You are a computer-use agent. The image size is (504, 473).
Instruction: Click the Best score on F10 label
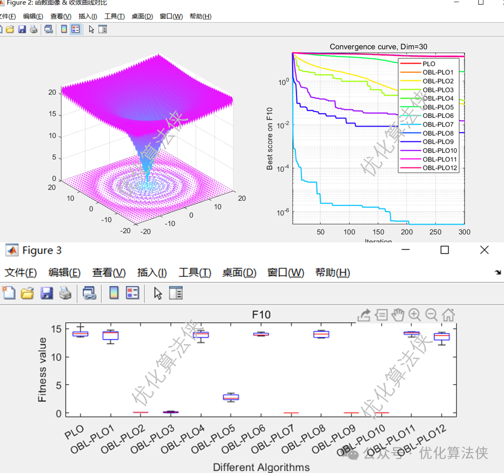pos(270,138)
